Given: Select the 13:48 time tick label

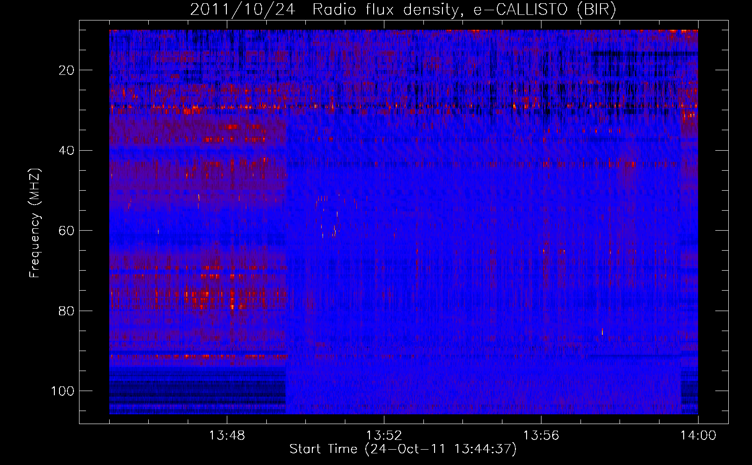Looking at the screenshot, I should tap(227, 436).
